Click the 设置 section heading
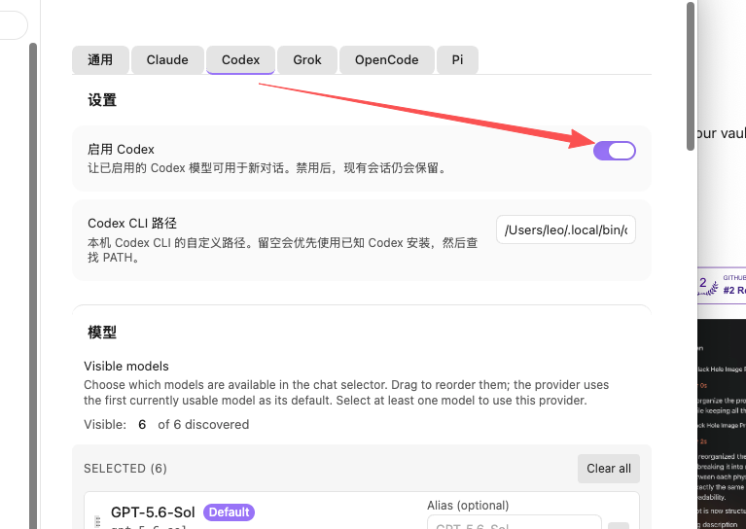Image resolution: width=746 pixels, height=529 pixels. pyautogui.click(x=102, y=100)
